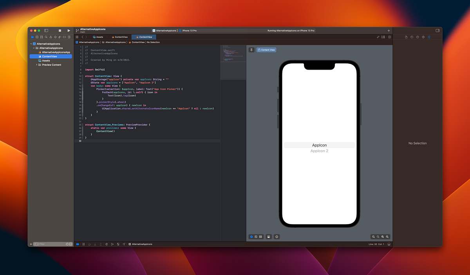
Task: Switch to the Assets tab
Action: point(98,37)
